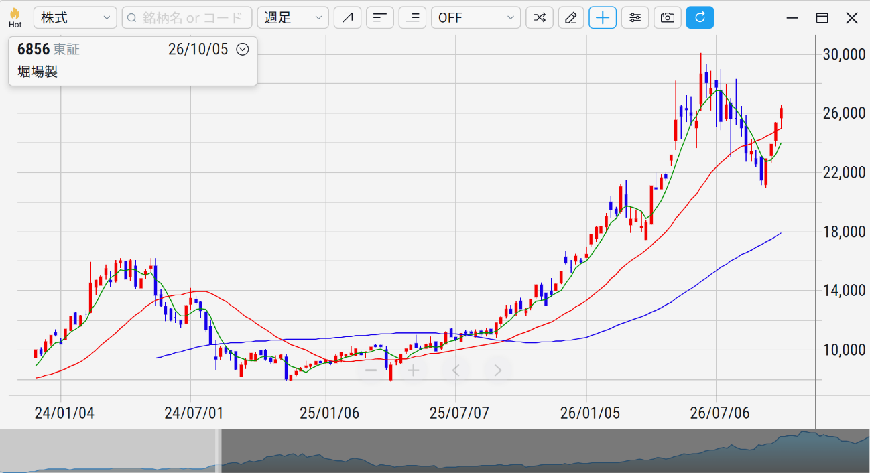Screen dimensions: 870x473
Task: Click the 25/01/06 date axis label
Action: (x=329, y=413)
